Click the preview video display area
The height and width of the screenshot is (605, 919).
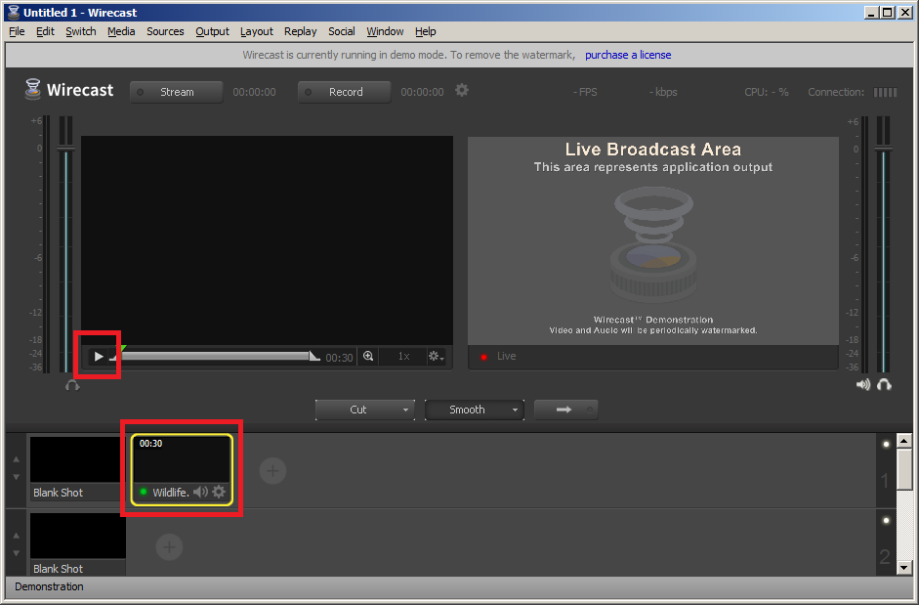coord(267,240)
